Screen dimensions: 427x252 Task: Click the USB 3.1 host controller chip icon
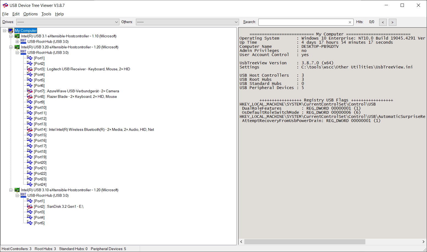click(x=17, y=36)
